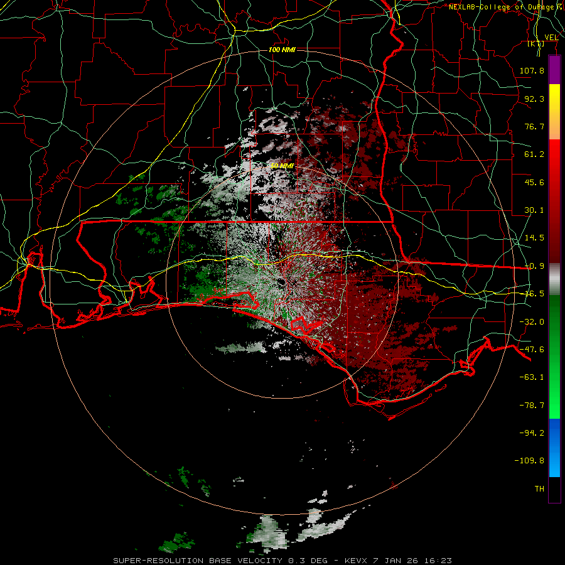Click the TH legend label
The height and width of the screenshot is (565, 565).
539,489
